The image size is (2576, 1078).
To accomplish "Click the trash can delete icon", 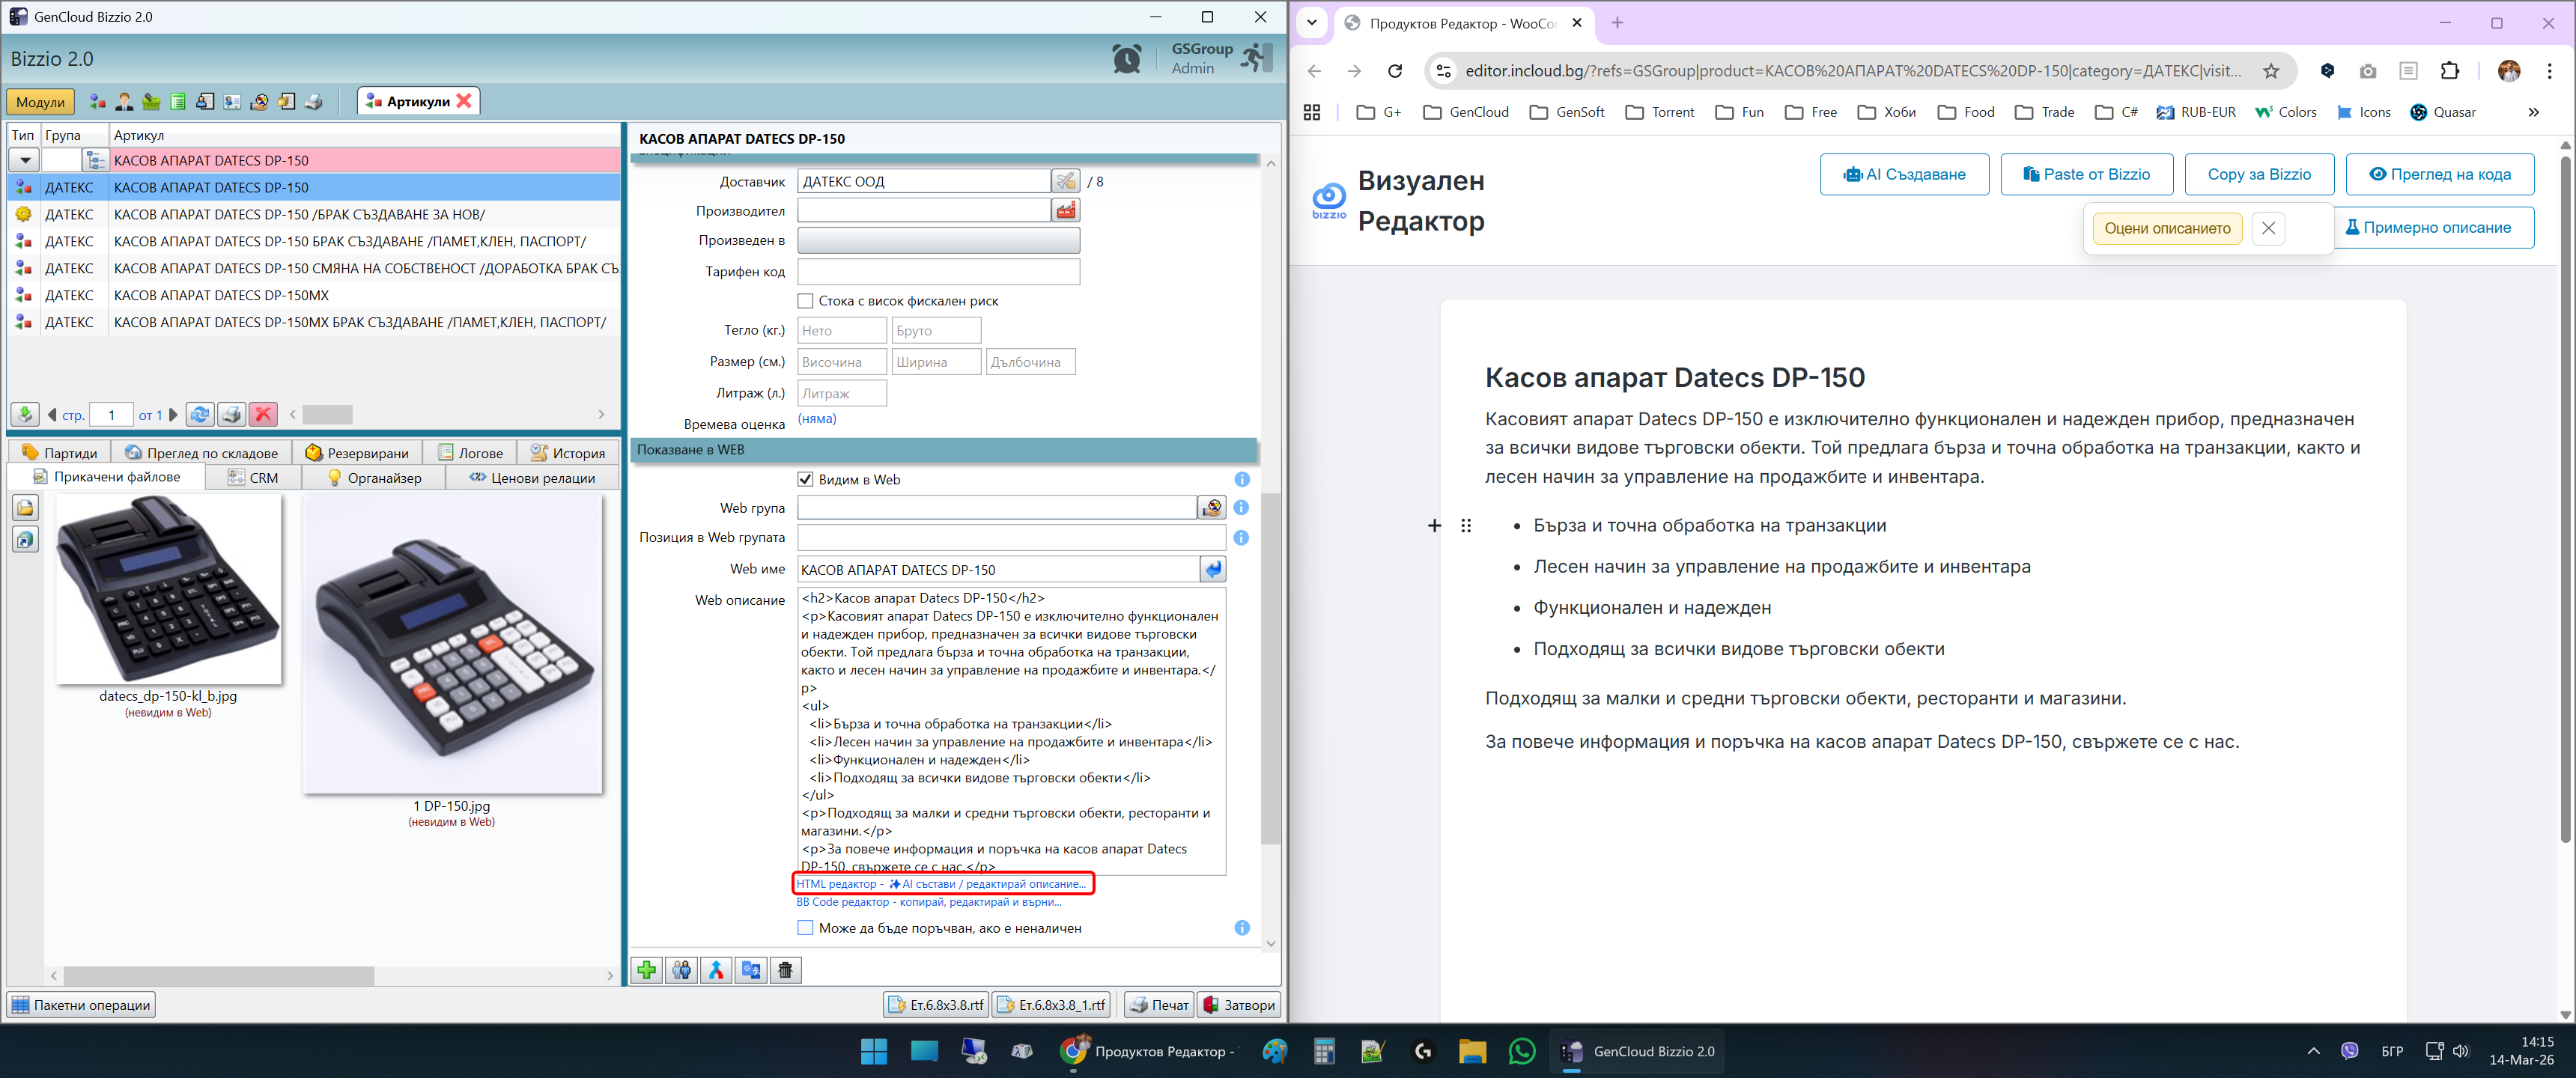I will (x=786, y=970).
